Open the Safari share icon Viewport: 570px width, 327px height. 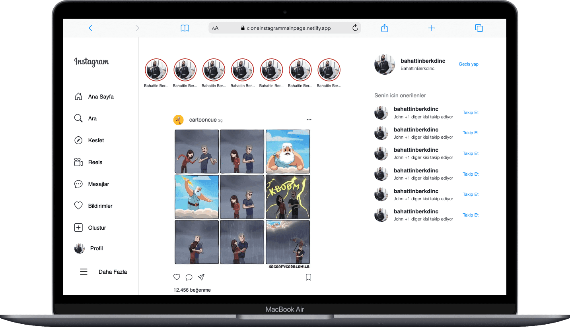384,28
